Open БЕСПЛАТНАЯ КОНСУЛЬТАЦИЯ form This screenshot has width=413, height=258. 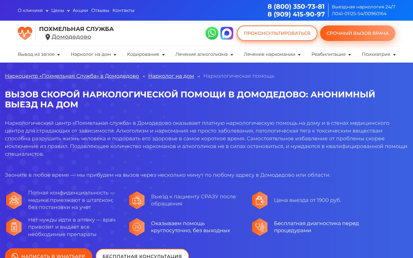coord(142,256)
